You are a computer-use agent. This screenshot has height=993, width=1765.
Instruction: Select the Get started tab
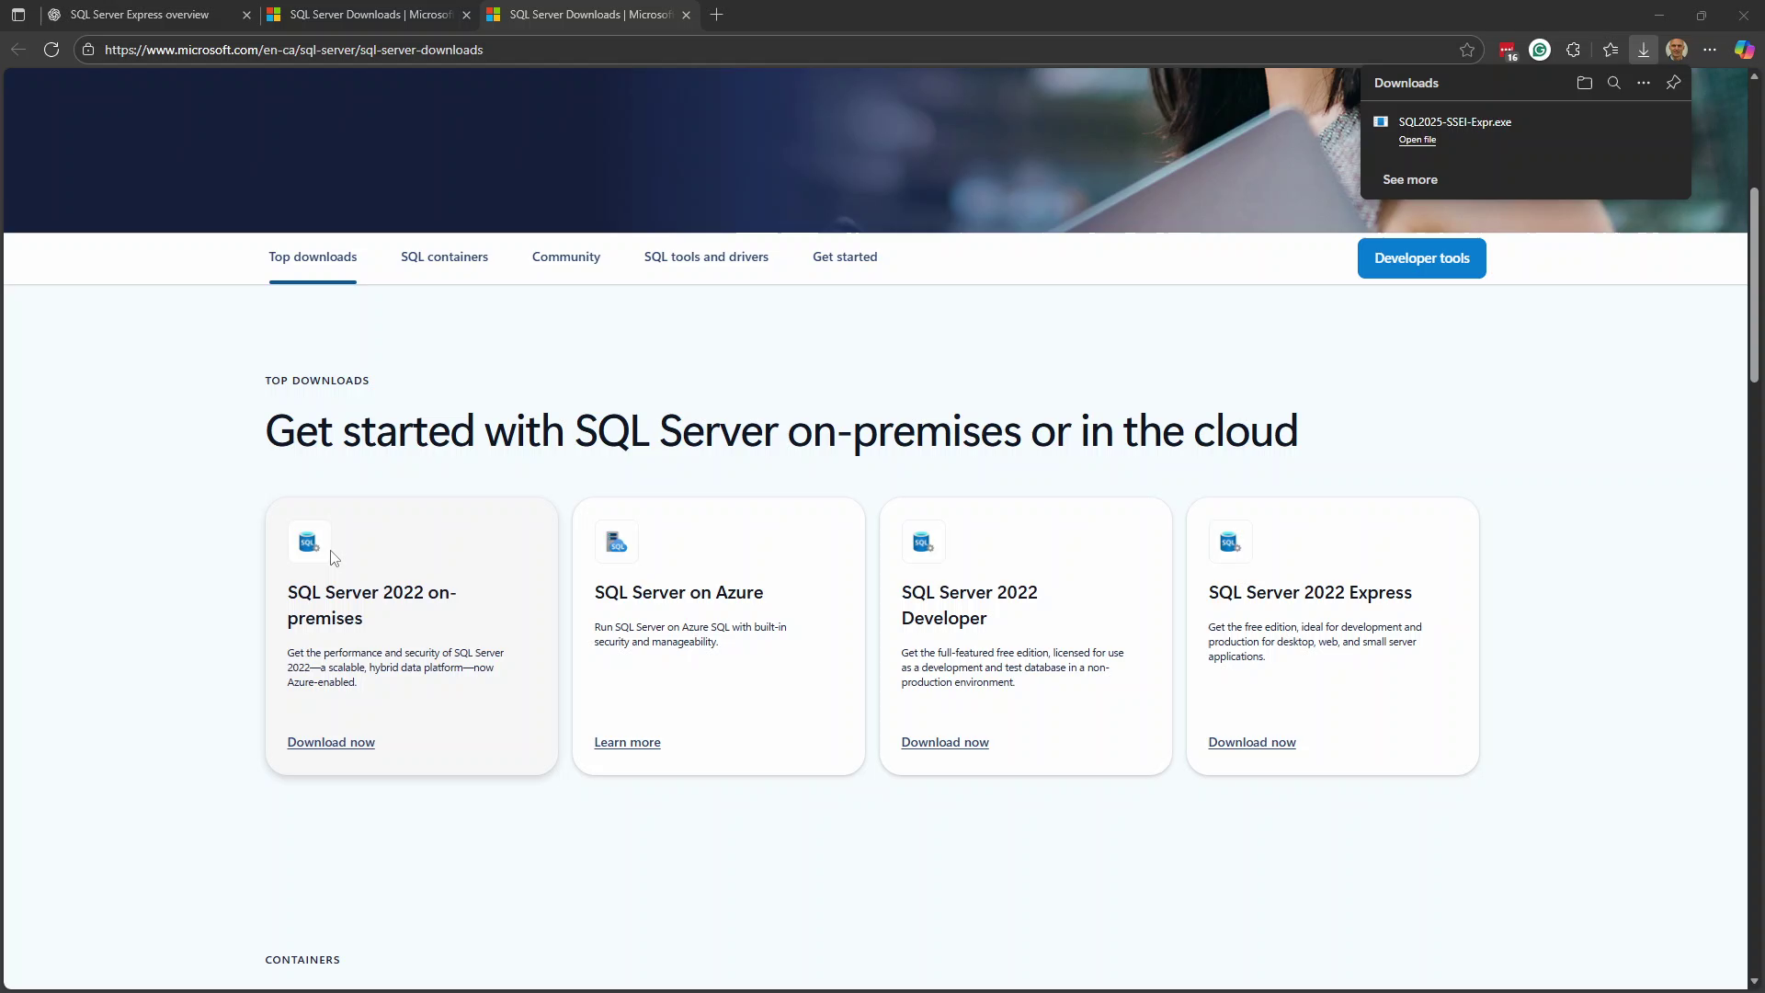tap(845, 257)
